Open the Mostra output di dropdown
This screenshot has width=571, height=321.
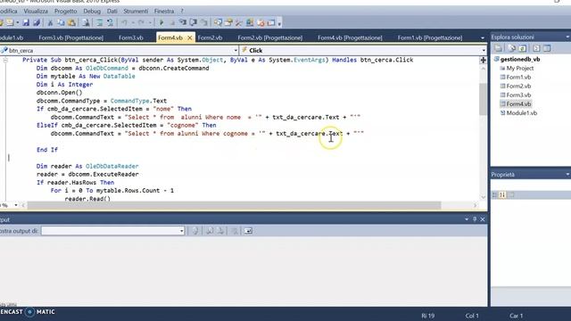point(181,231)
